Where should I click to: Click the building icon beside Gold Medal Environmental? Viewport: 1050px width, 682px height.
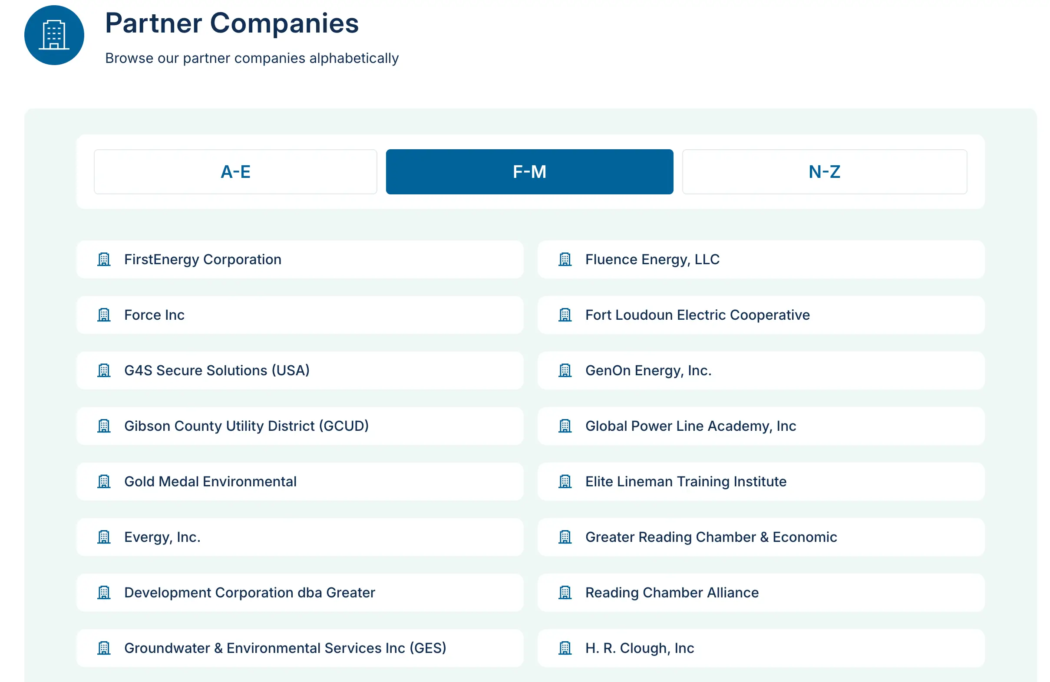tap(104, 482)
